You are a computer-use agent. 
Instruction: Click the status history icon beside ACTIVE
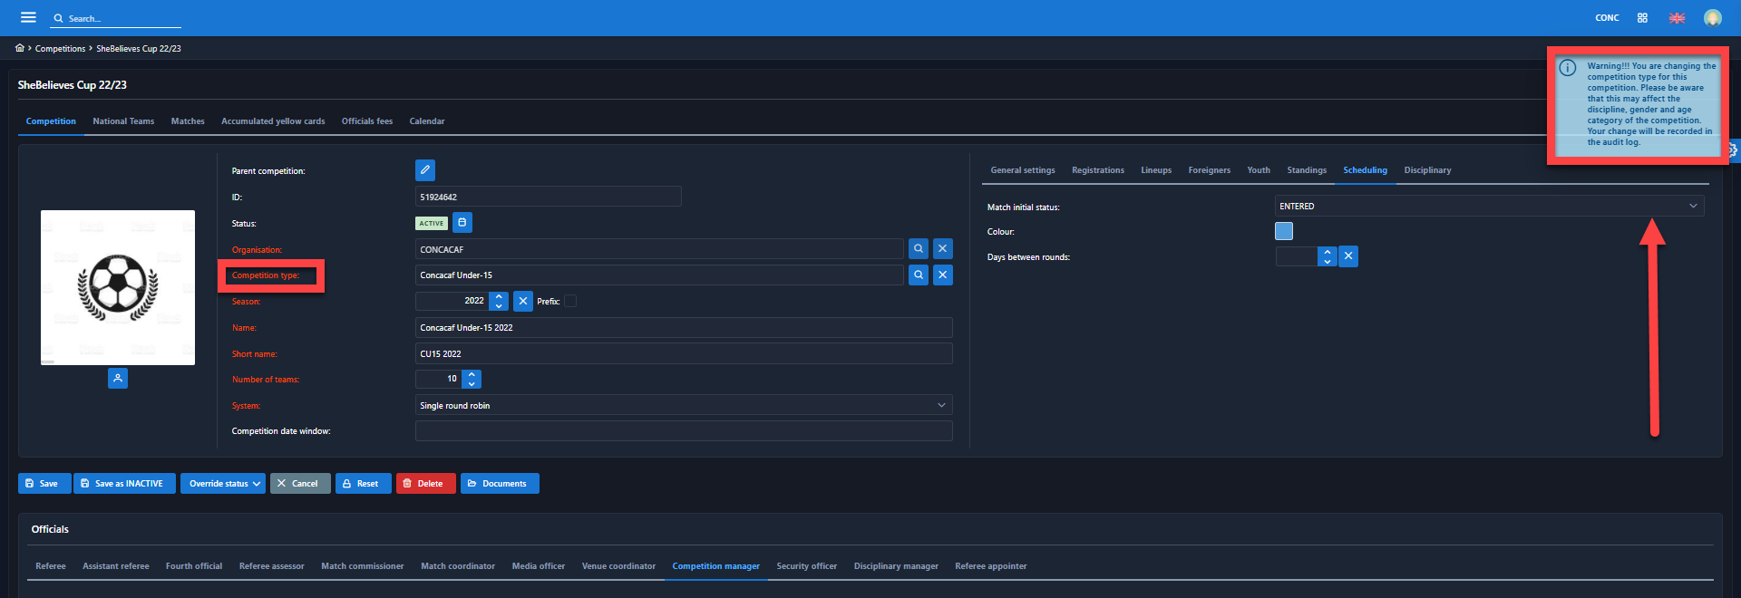(x=462, y=223)
